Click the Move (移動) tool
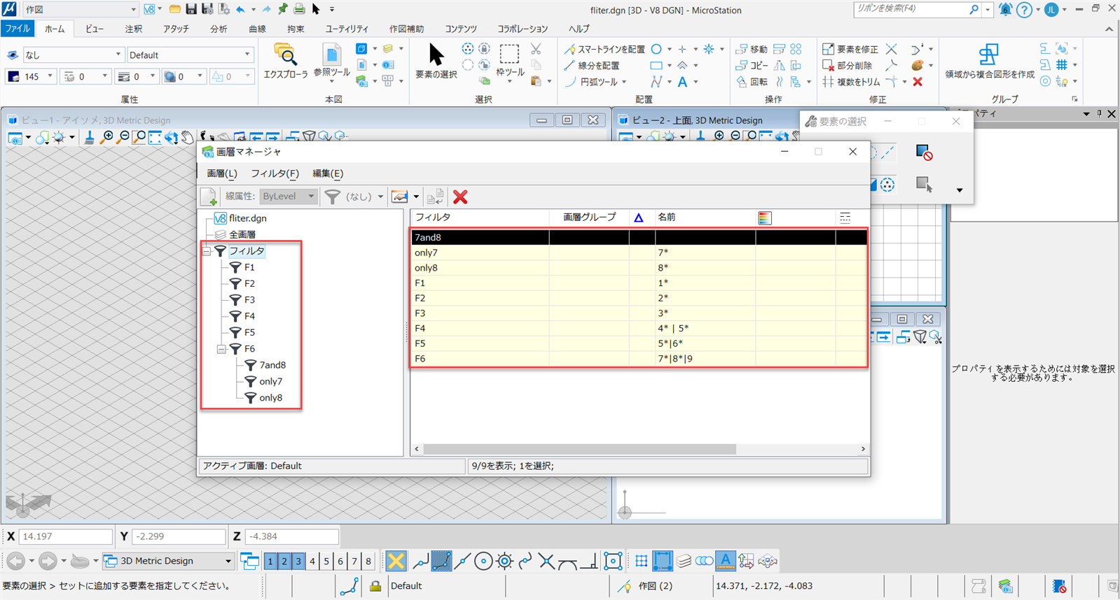1120x600 pixels. point(752,50)
